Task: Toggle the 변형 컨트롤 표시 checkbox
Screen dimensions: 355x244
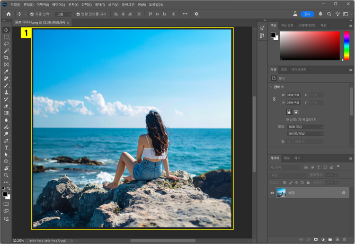Action: 79,14
